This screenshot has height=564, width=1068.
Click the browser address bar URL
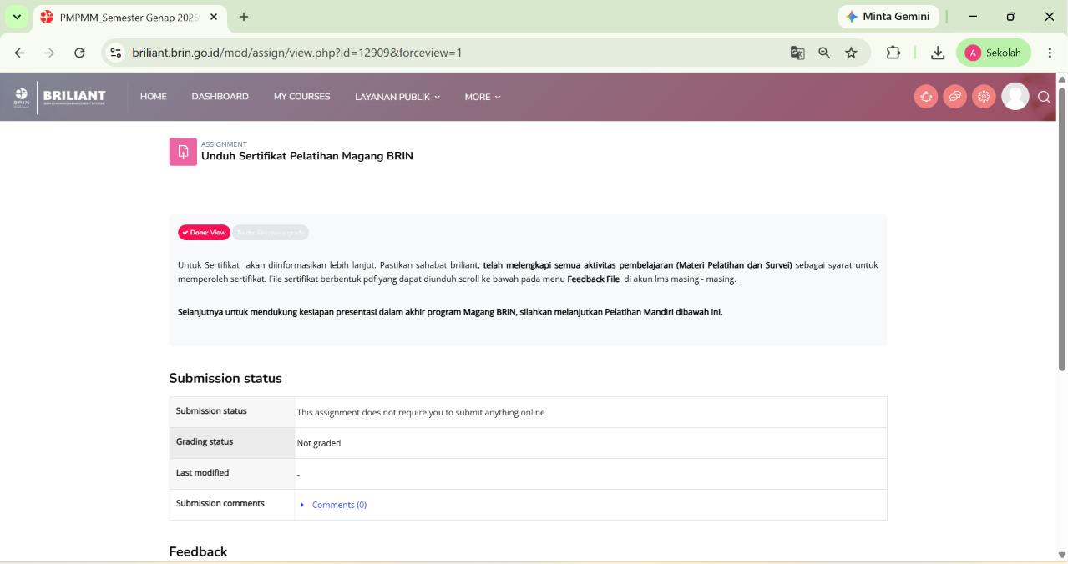pos(297,53)
